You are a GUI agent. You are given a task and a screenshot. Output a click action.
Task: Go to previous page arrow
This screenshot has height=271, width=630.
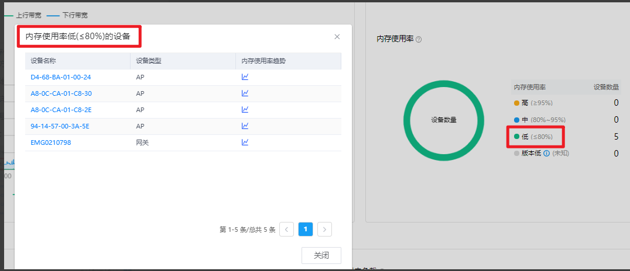point(287,230)
